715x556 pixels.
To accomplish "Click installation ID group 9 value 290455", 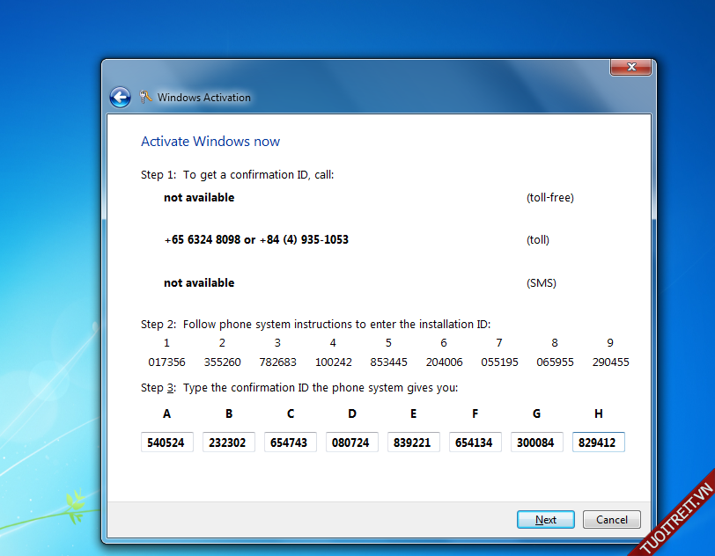I will pyautogui.click(x=610, y=362).
